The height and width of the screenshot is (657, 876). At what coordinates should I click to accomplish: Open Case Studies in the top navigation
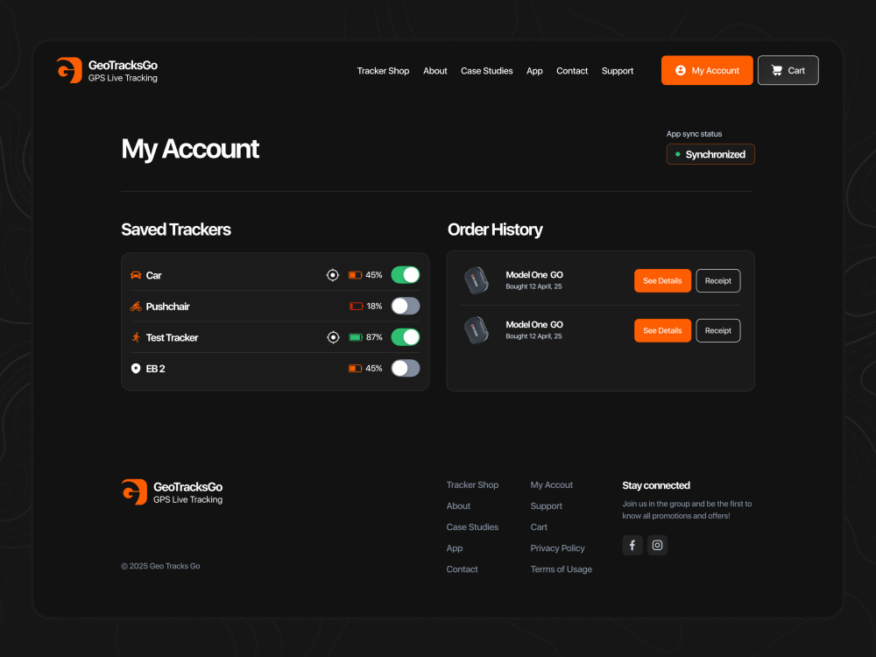pos(486,71)
